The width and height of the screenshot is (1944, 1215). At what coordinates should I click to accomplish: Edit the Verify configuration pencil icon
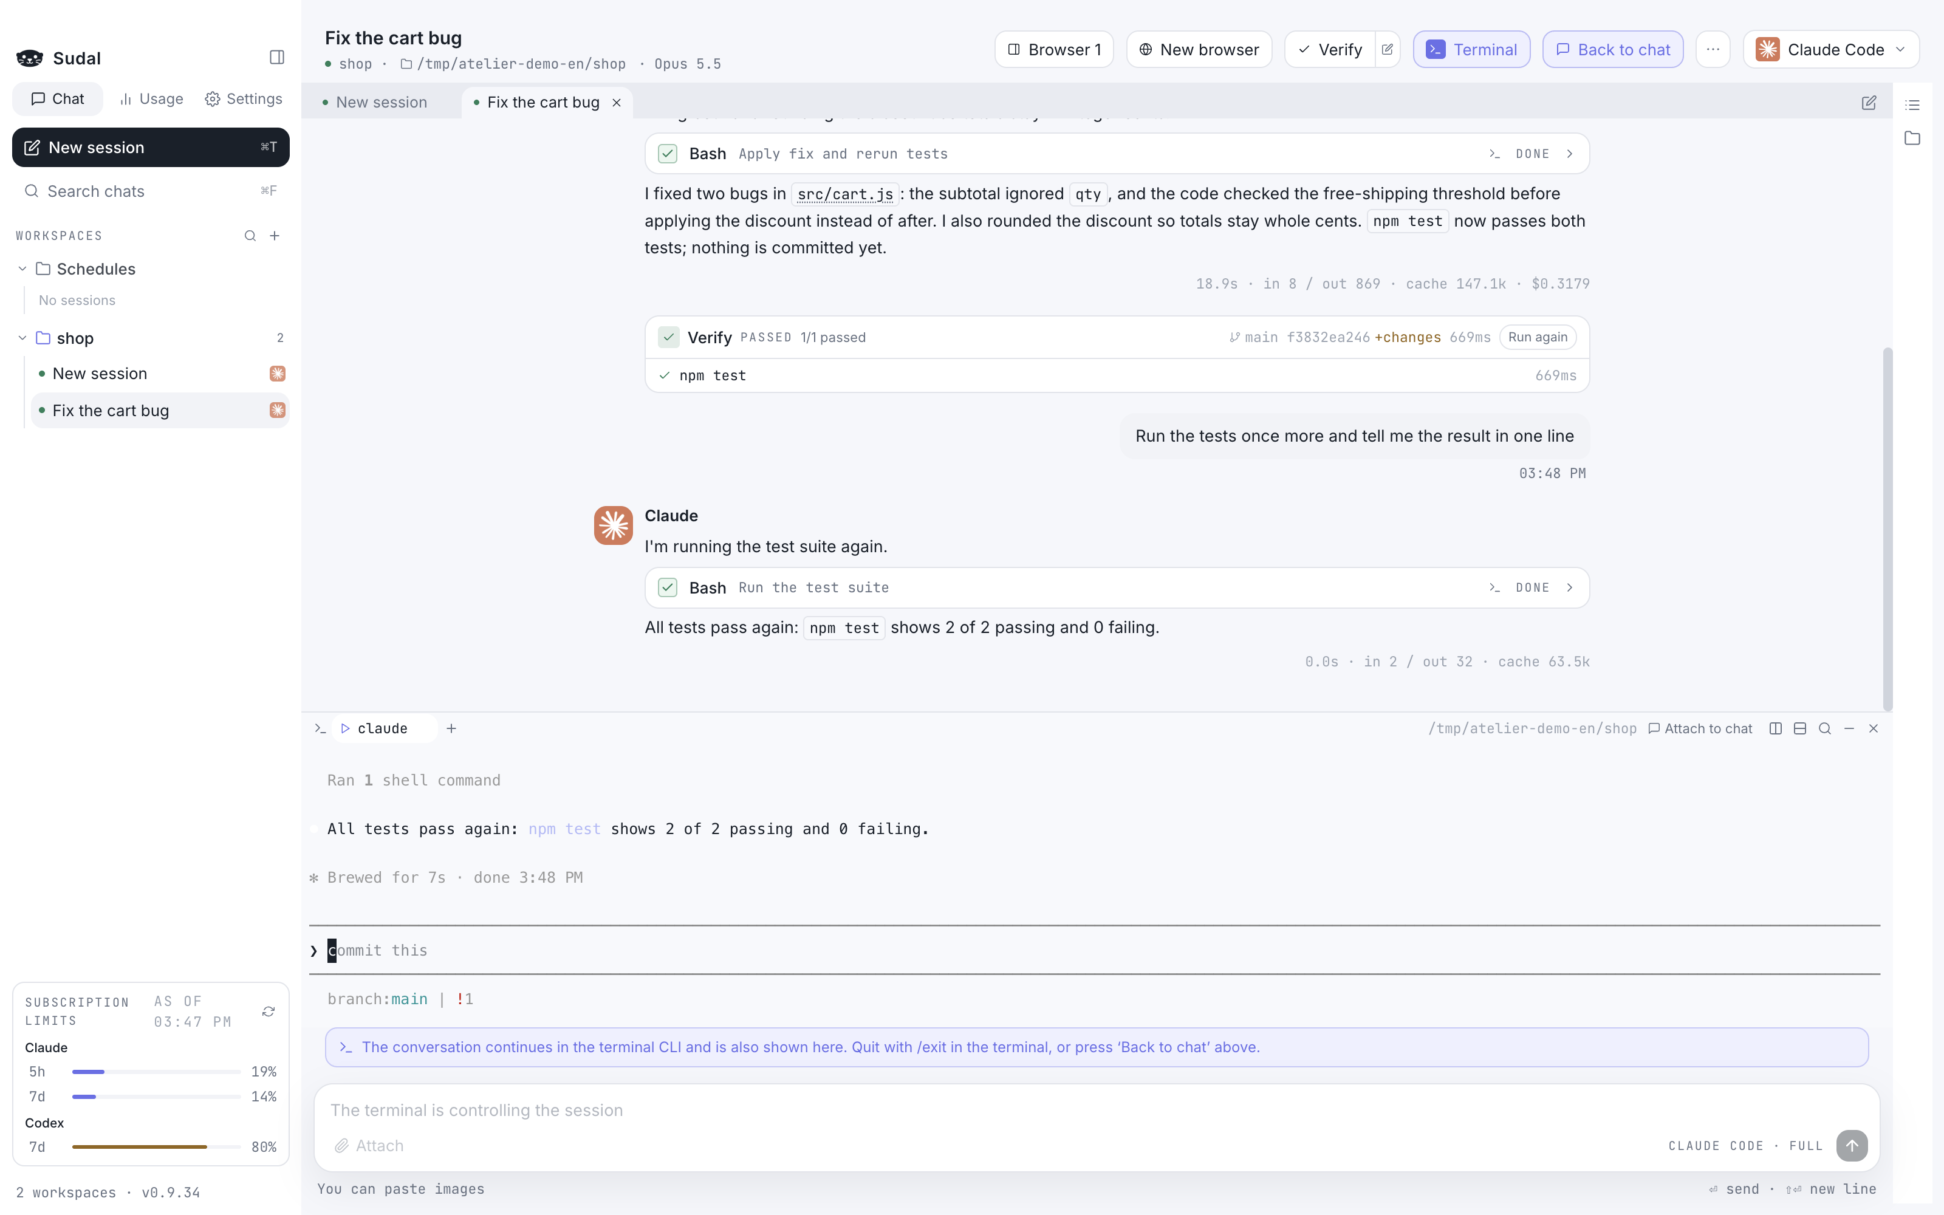1388,49
